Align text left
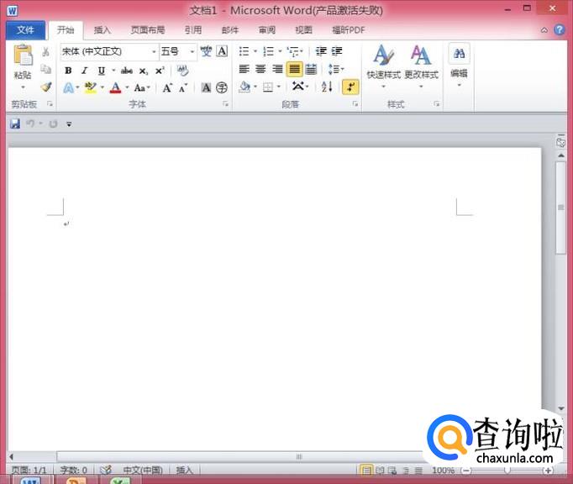 coord(244,69)
